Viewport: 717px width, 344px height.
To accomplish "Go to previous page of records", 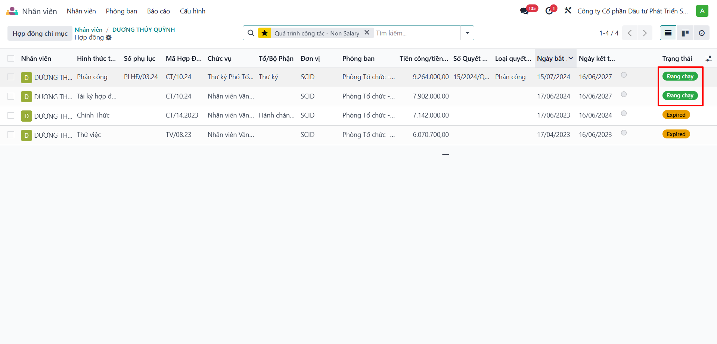I will (x=630, y=33).
